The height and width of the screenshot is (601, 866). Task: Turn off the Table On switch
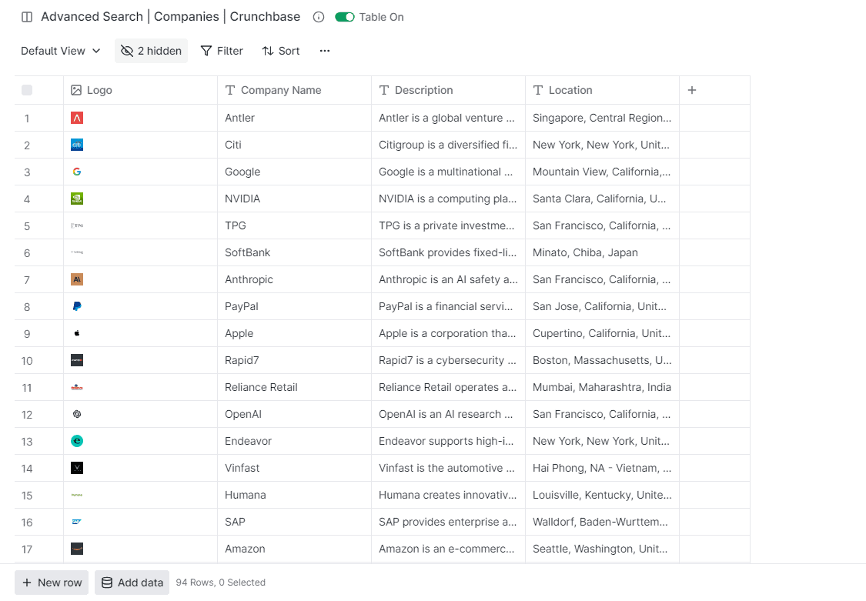pyautogui.click(x=345, y=17)
